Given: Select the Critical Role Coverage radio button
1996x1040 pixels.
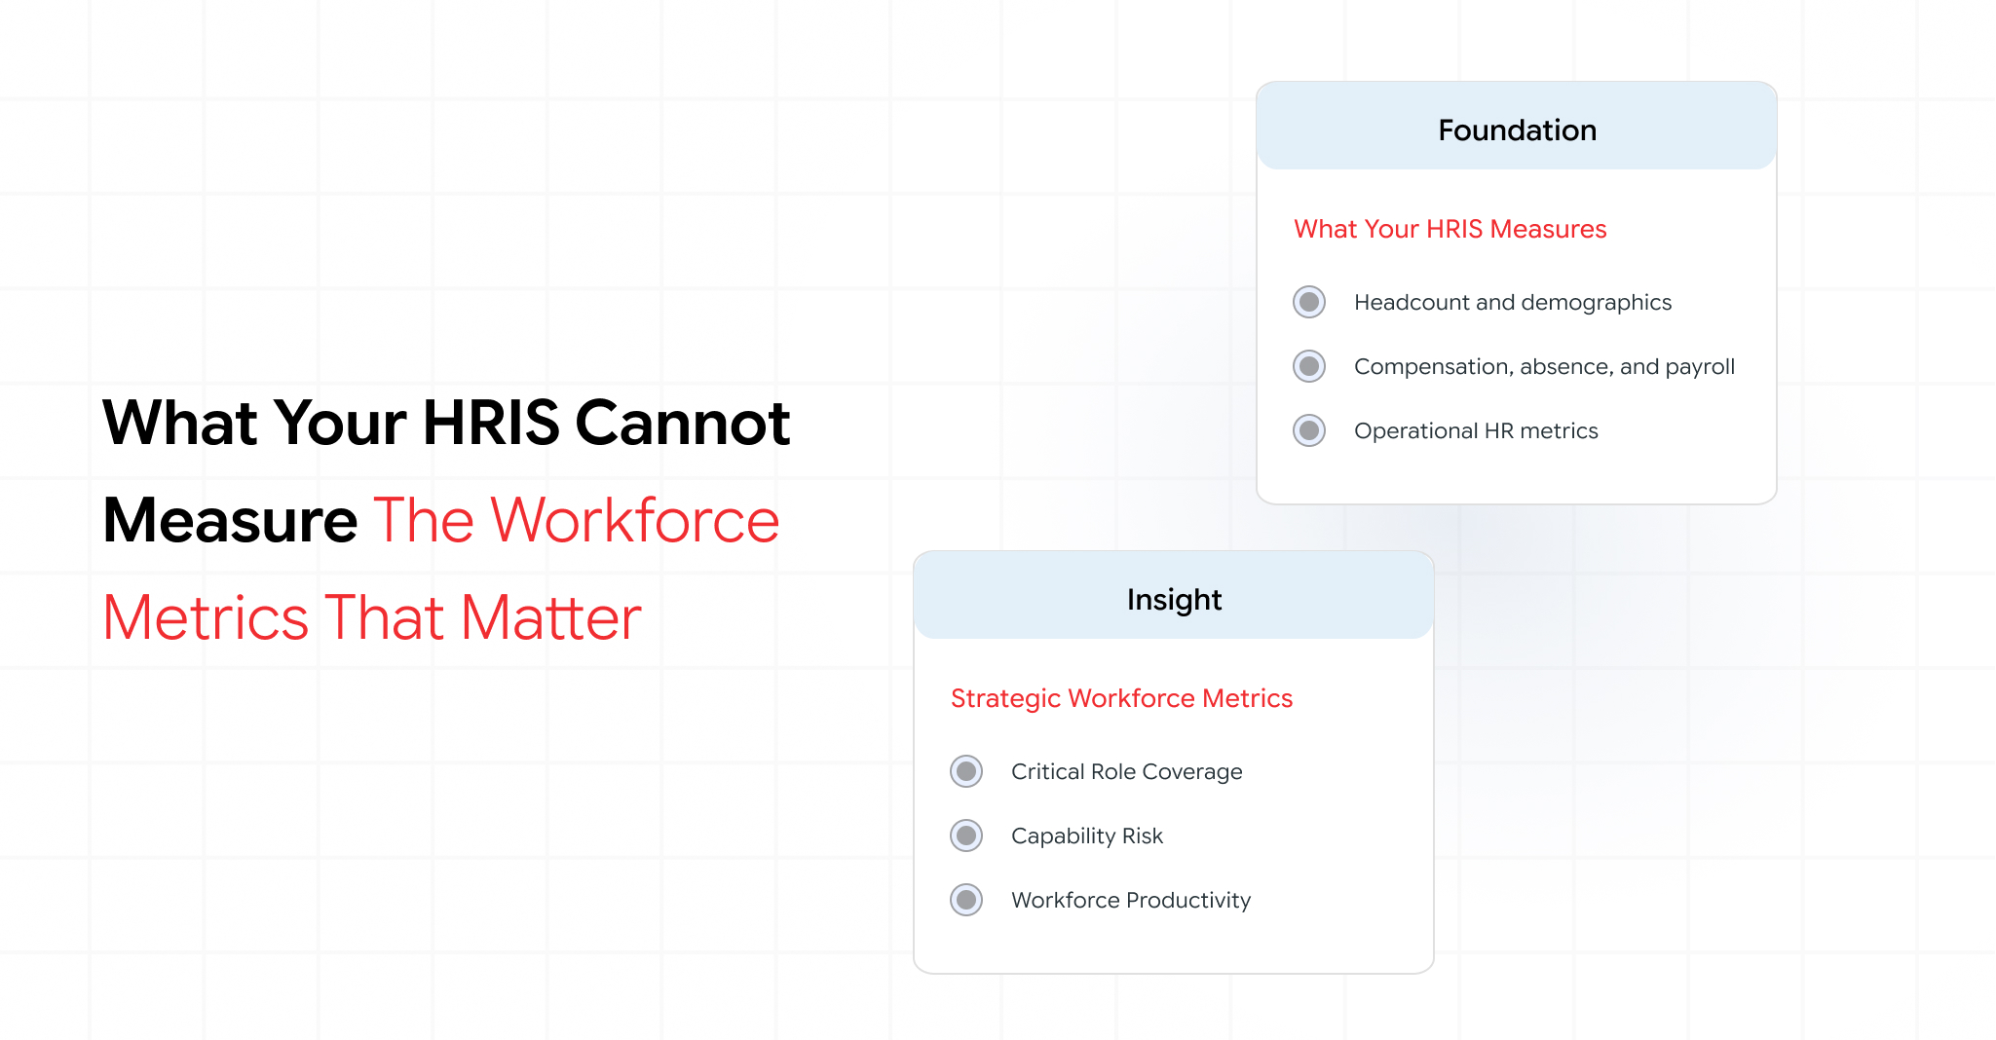Looking at the screenshot, I should (x=966, y=771).
